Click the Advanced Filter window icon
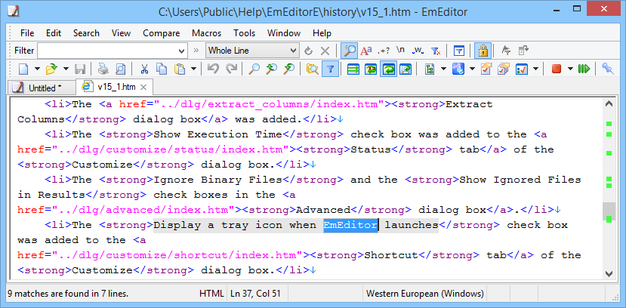The height and width of the screenshot is (308, 626). point(460,51)
